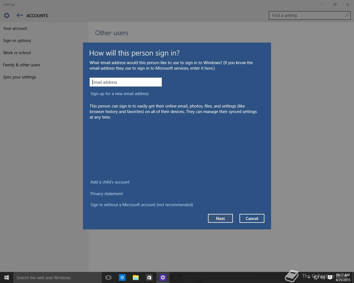Open the Store icon on taskbar
The width and height of the screenshot is (354, 283).
[149, 277]
